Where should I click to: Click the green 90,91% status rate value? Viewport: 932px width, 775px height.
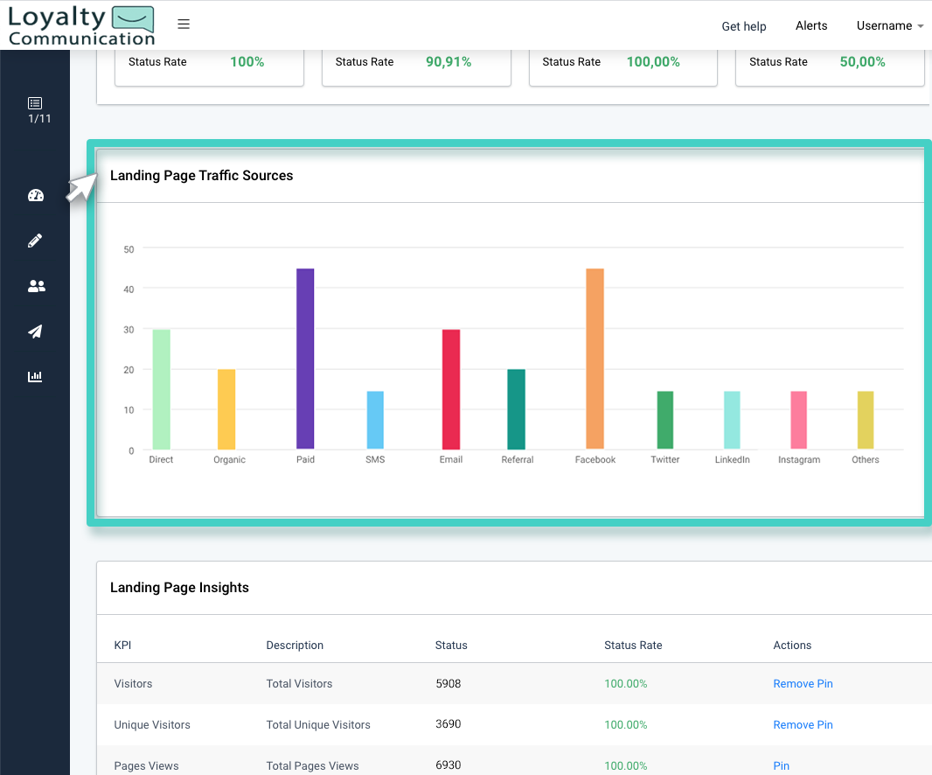[x=449, y=61]
